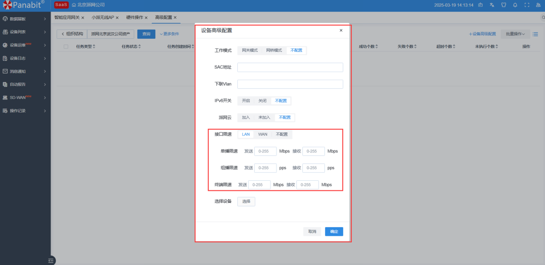The height and width of the screenshot is (265, 545).
Task: Collapse the sidebar with the bottom toggle icon
Action: pyautogui.click(x=51, y=260)
